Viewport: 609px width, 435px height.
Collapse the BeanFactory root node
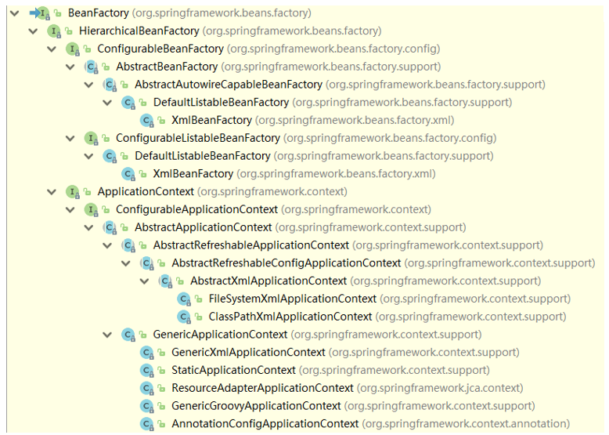click(x=14, y=13)
